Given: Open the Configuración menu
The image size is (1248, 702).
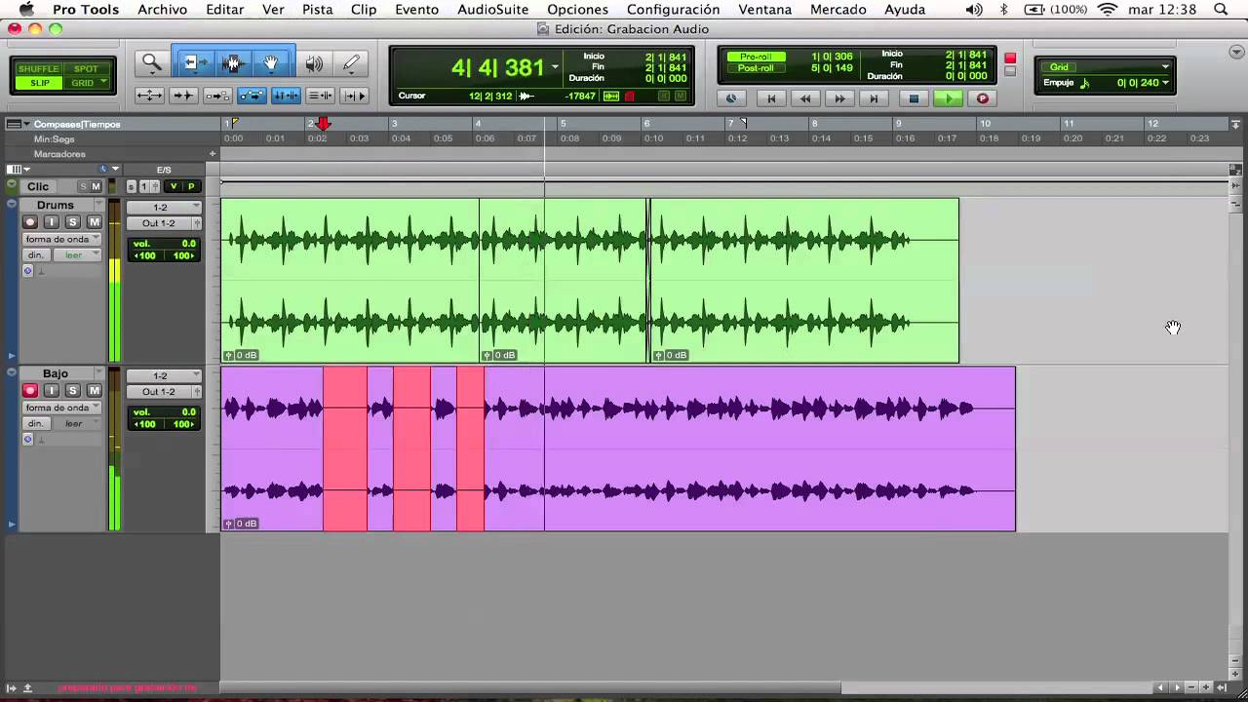Looking at the screenshot, I should coord(673,10).
